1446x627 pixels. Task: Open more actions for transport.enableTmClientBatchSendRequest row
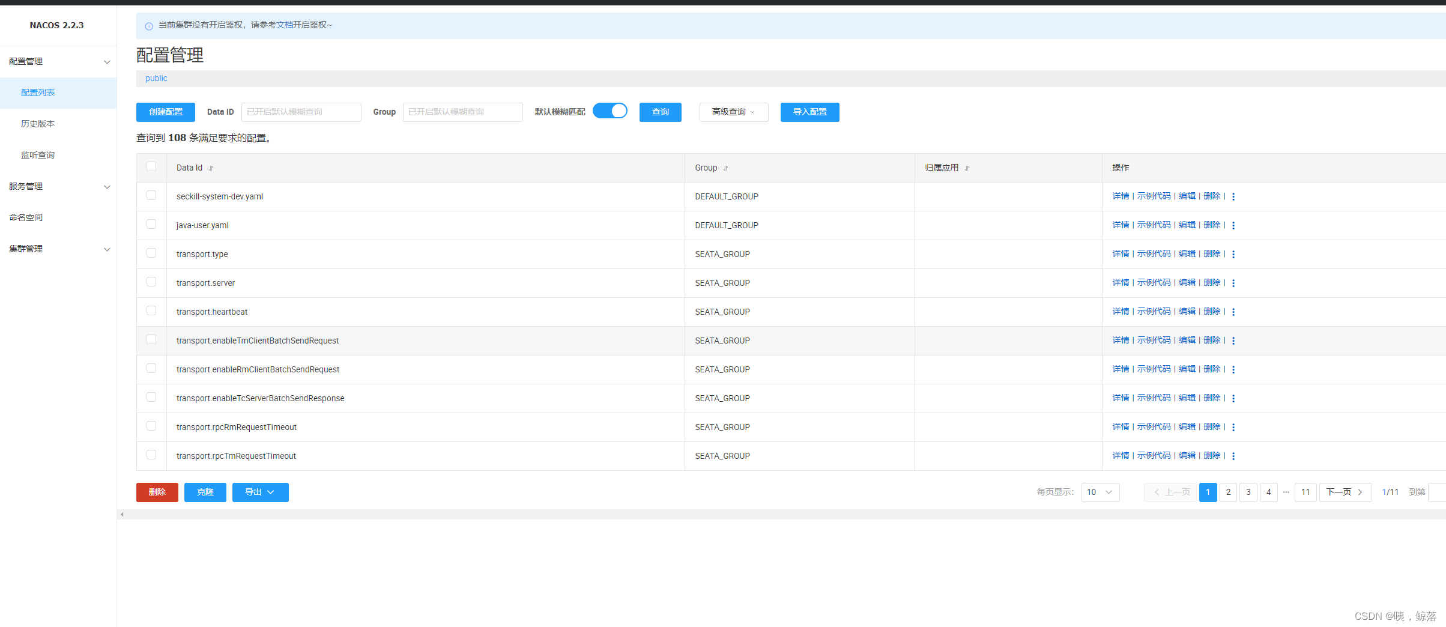click(x=1233, y=341)
